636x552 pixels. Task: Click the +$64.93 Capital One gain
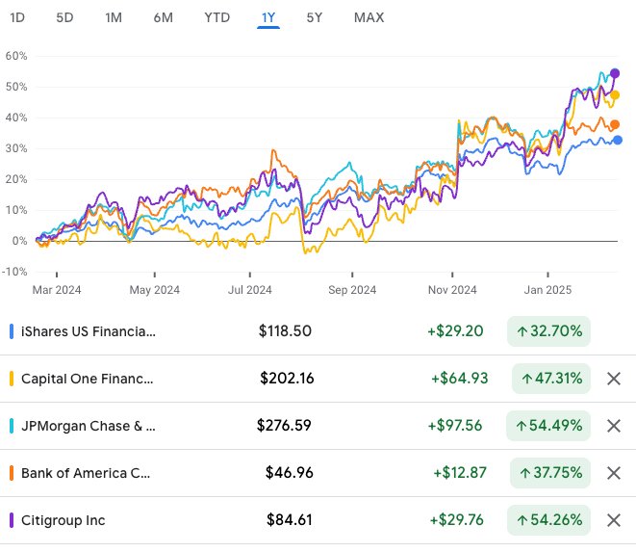coord(459,379)
